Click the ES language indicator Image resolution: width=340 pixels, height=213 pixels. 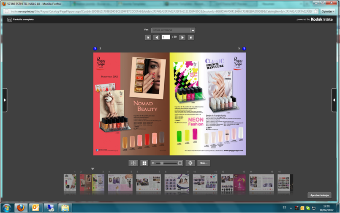coord(285,208)
